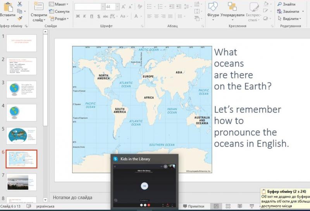
Task: Start slide show from status bar
Action: point(251,206)
